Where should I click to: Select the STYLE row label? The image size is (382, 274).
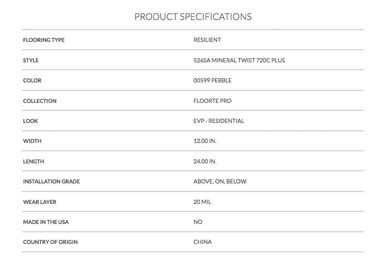point(31,61)
